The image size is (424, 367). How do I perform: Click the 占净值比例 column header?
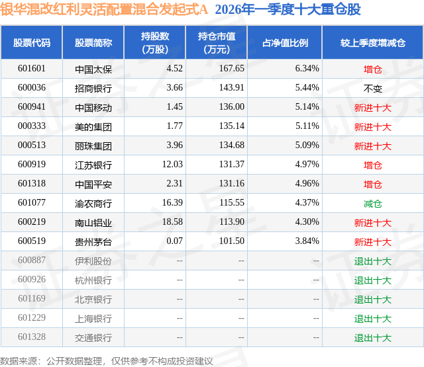[285, 42]
